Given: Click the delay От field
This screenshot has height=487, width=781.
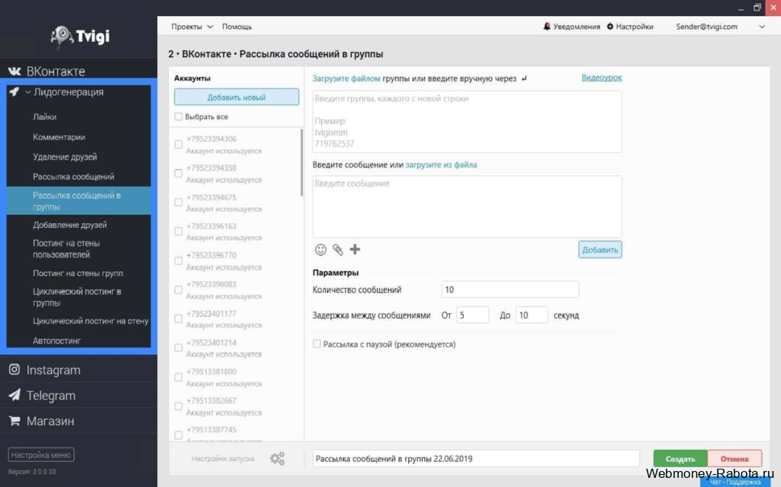Looking at the screenshot, I should [x=472, y=316].
